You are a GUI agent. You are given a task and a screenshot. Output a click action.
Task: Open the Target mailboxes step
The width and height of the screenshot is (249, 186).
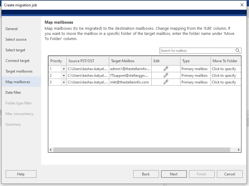(x=19, y=71)
